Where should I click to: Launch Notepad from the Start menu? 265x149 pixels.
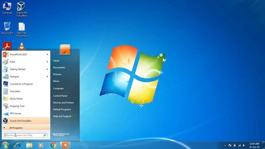[26, 77]
